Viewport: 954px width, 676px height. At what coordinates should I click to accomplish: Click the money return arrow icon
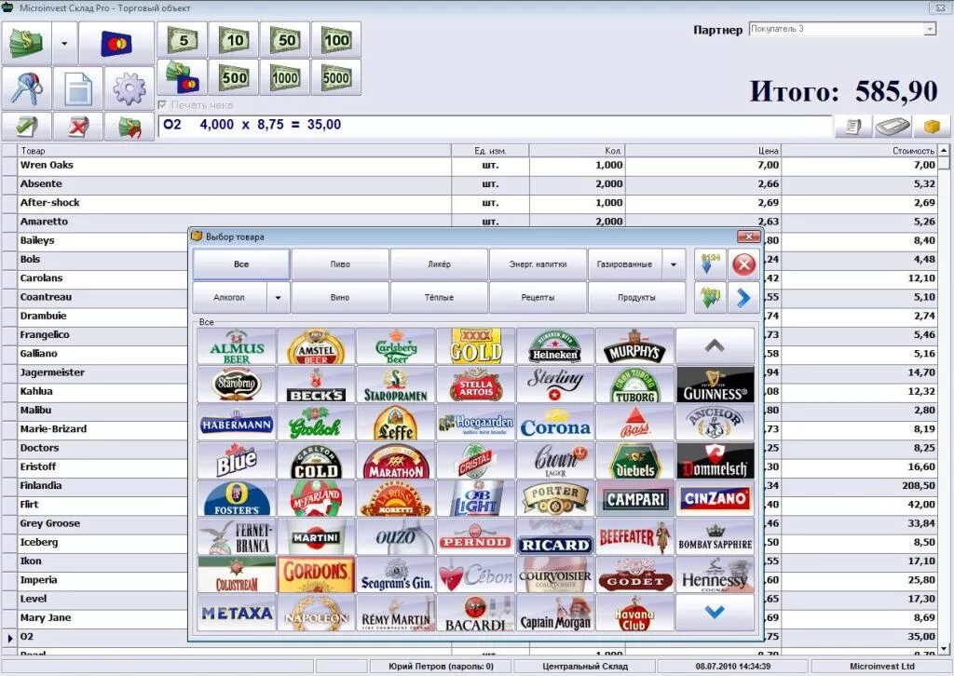(129, 127)
